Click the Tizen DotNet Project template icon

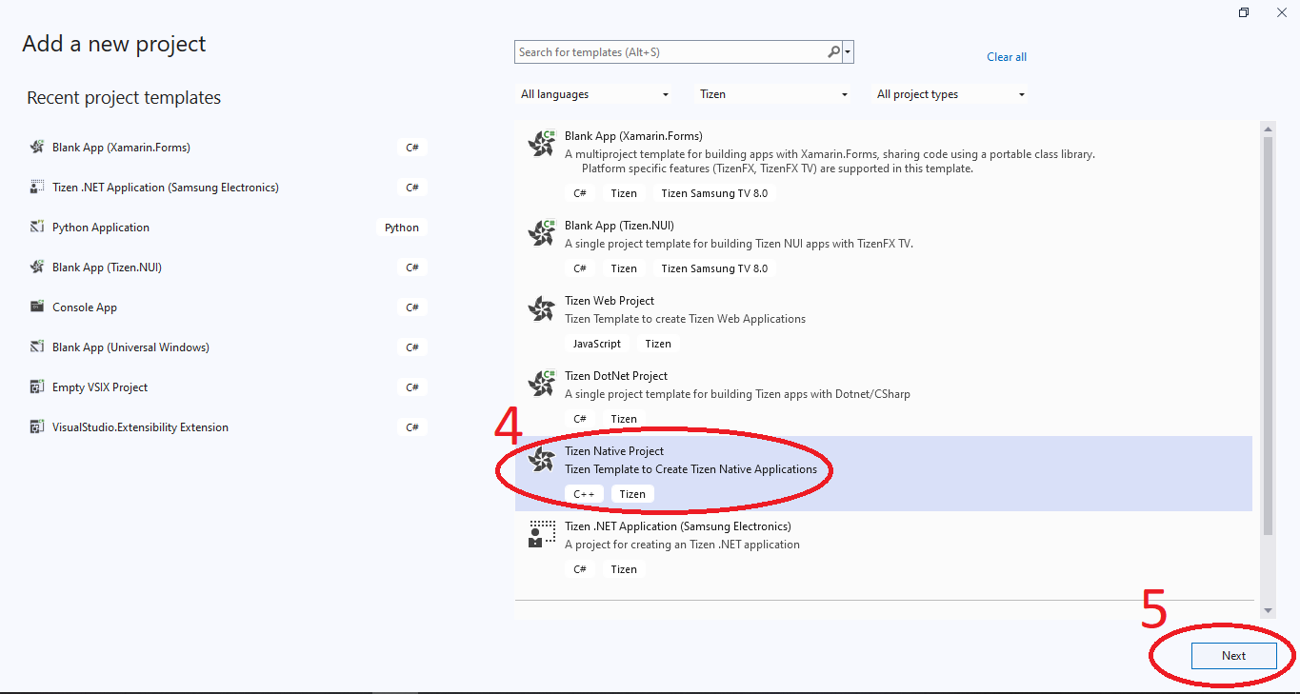click(541, 383)
